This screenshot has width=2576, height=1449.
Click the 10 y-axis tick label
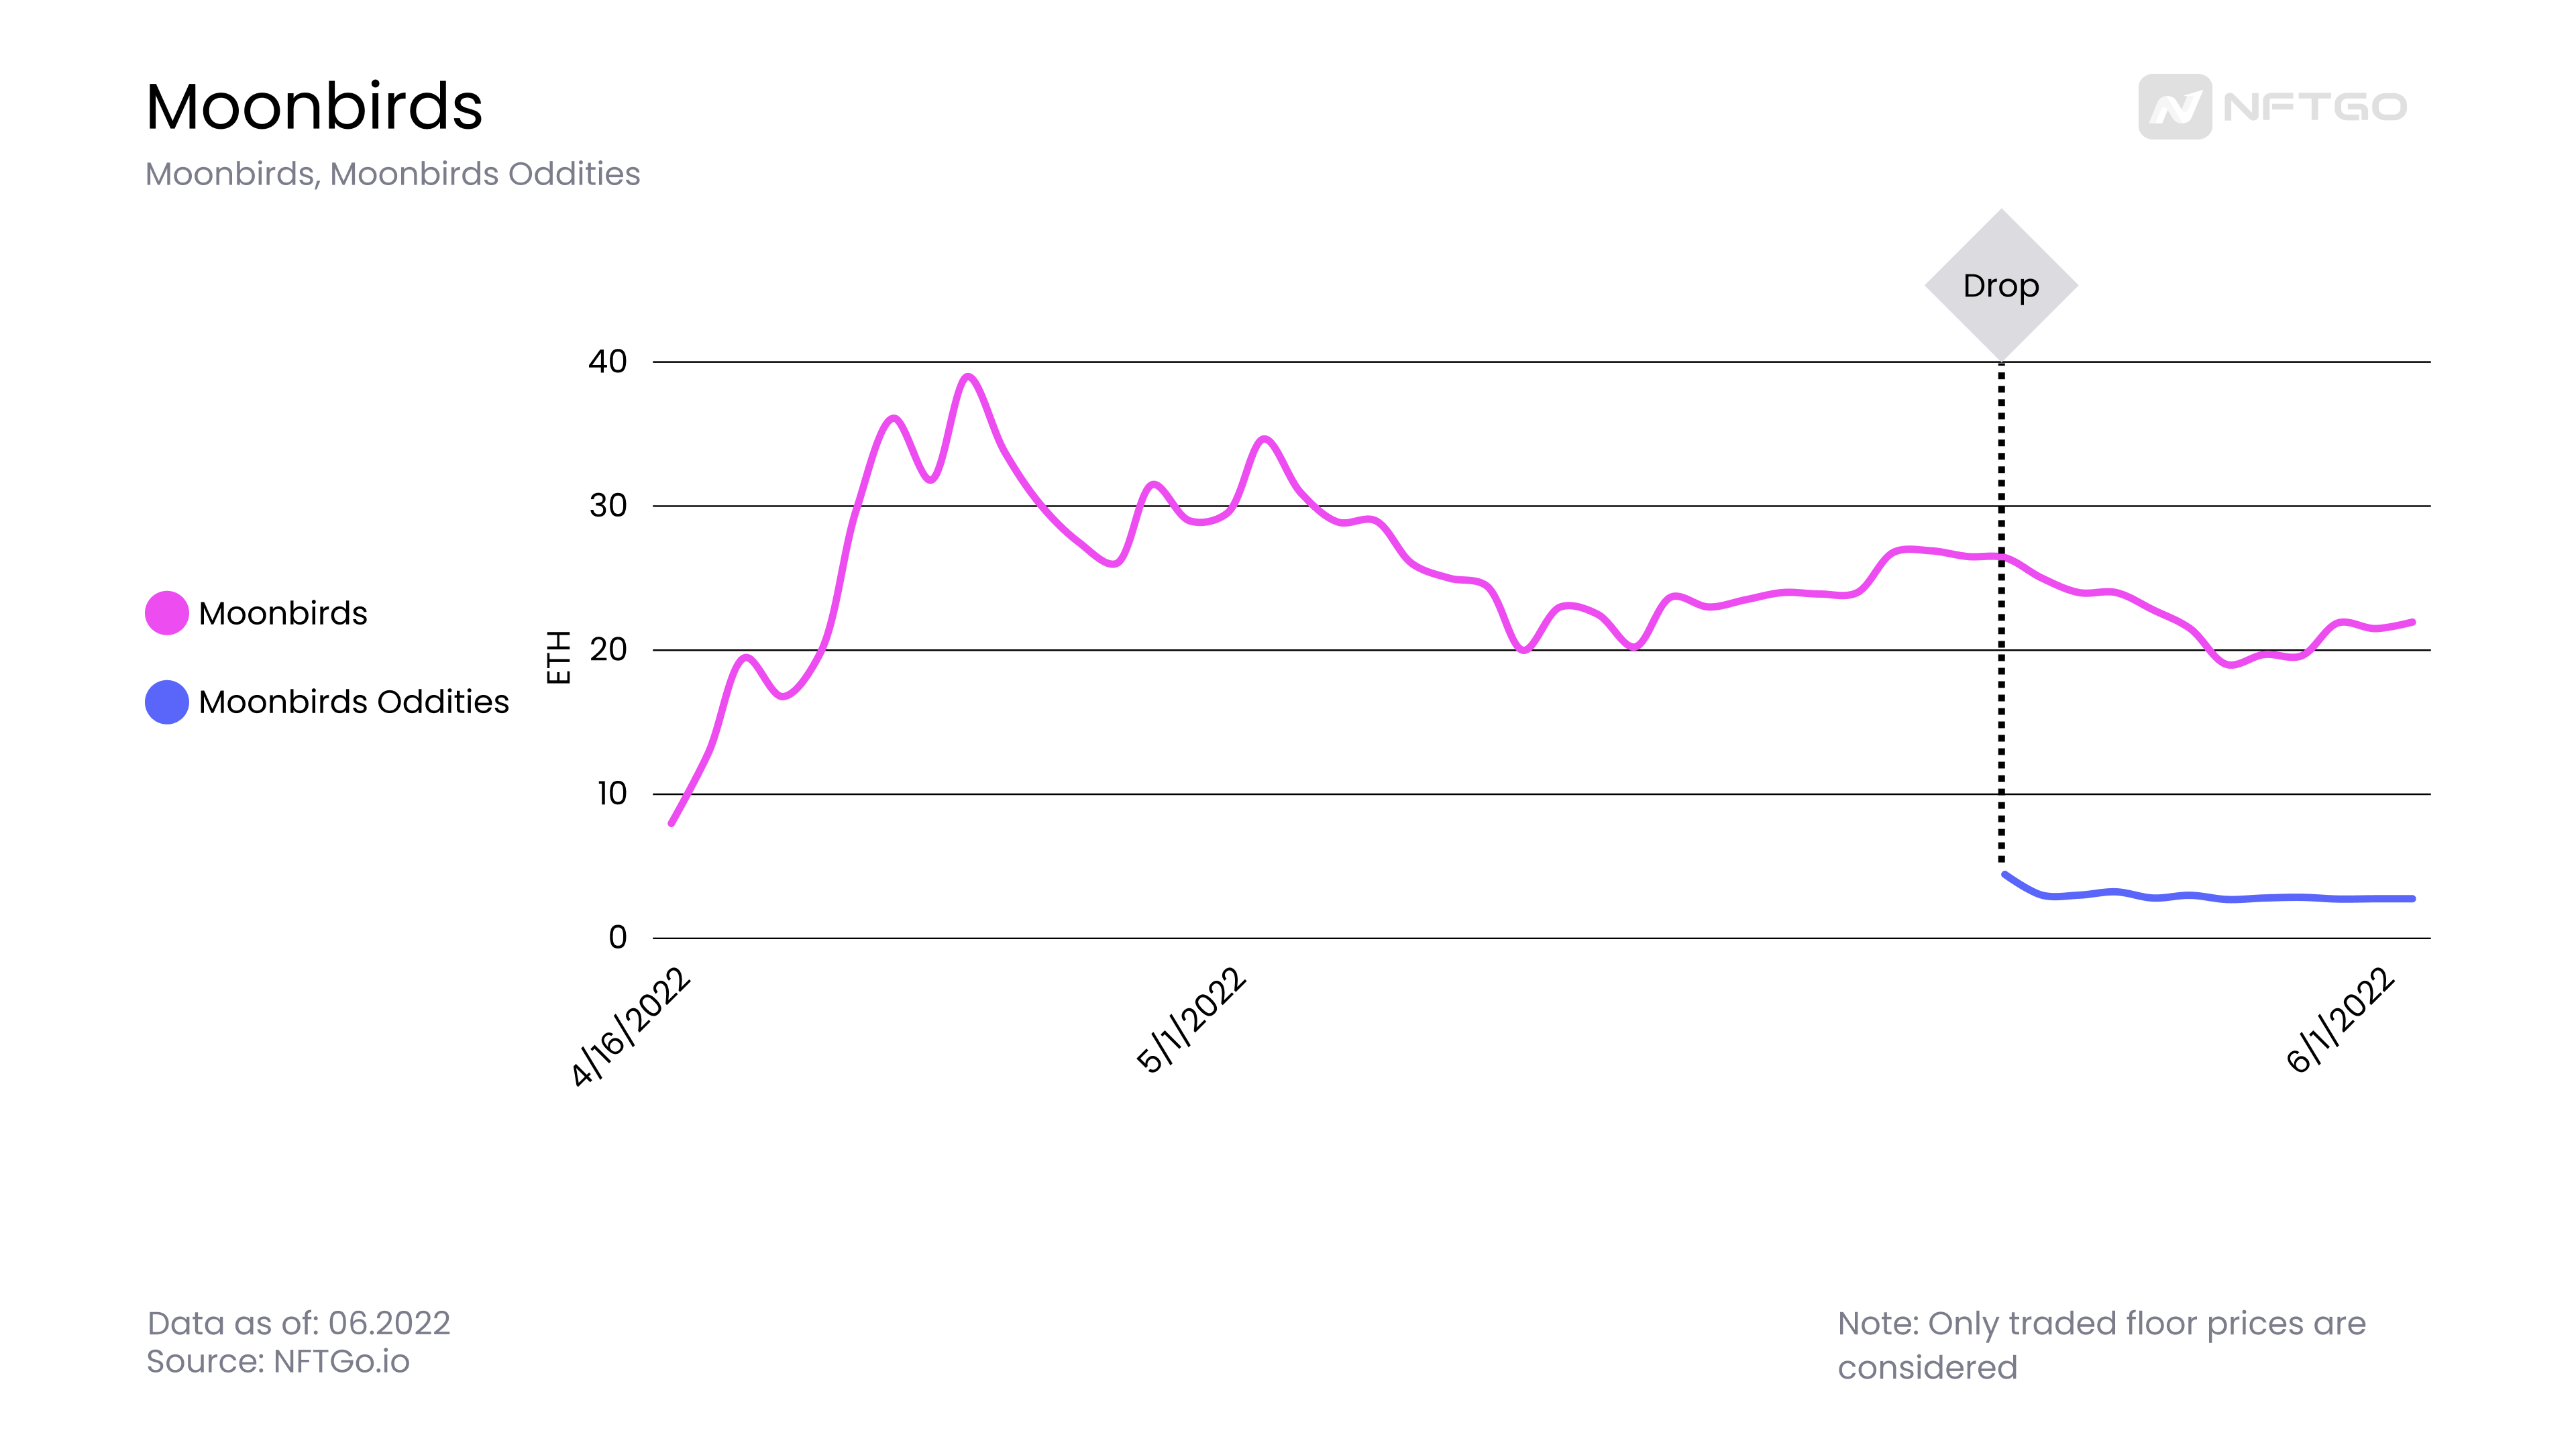(612, 793)
